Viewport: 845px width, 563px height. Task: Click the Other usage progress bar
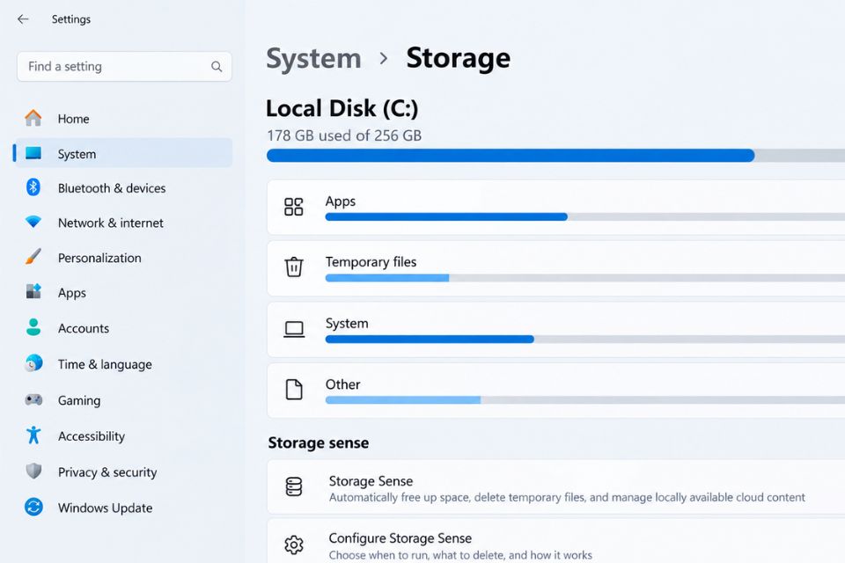tap(584, 399)
